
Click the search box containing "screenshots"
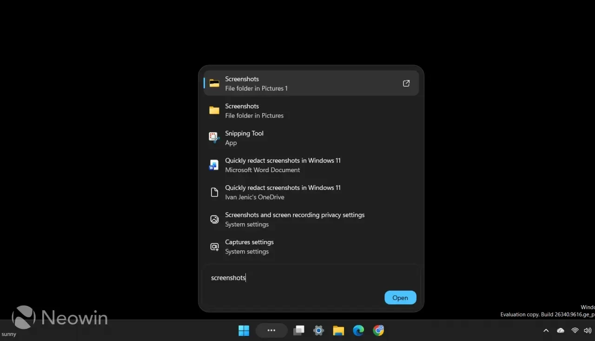pyautogui.click(x=311, y=278)
